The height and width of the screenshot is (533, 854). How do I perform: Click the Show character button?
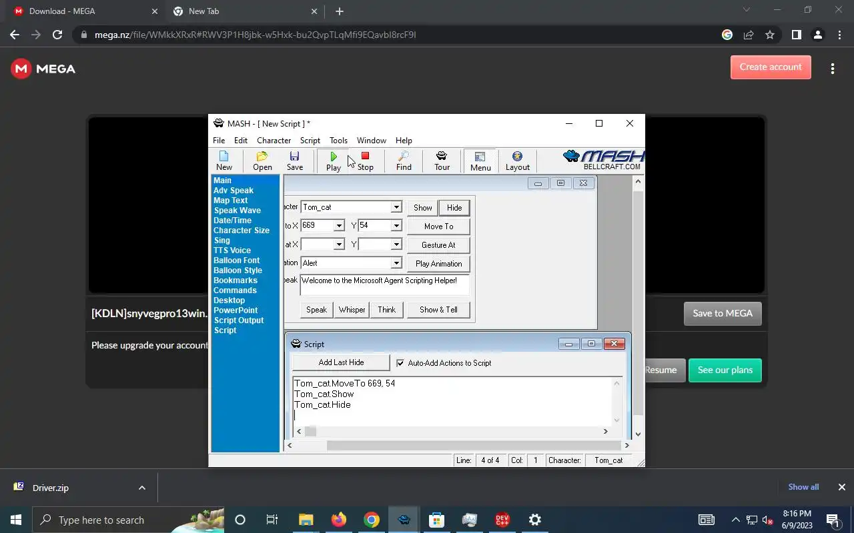click(x=423, y=208)
